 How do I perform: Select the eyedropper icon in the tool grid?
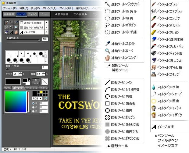point(16,23)
